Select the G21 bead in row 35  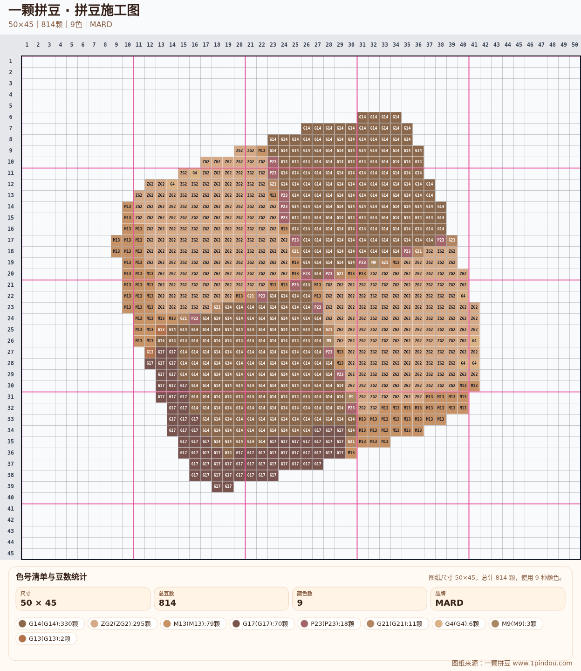pos(351,442)
